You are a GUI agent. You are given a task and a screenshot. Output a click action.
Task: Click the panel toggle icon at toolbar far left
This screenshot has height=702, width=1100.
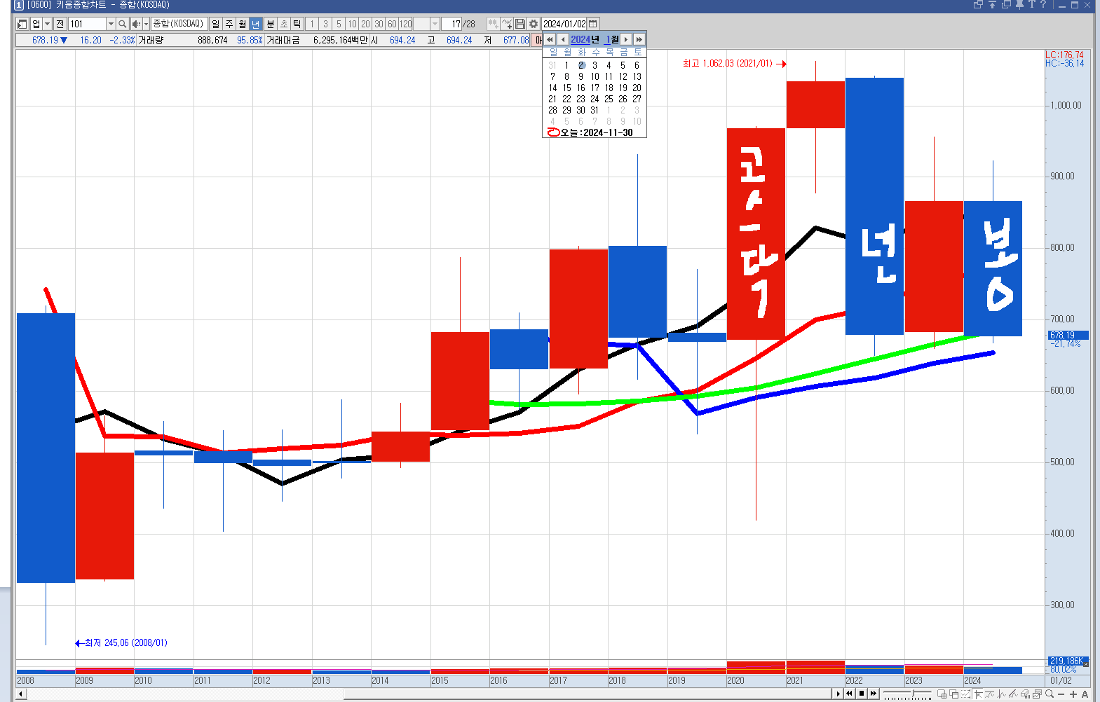coord(22,24)
